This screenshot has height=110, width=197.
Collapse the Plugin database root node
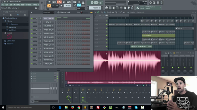pos(11,18)
